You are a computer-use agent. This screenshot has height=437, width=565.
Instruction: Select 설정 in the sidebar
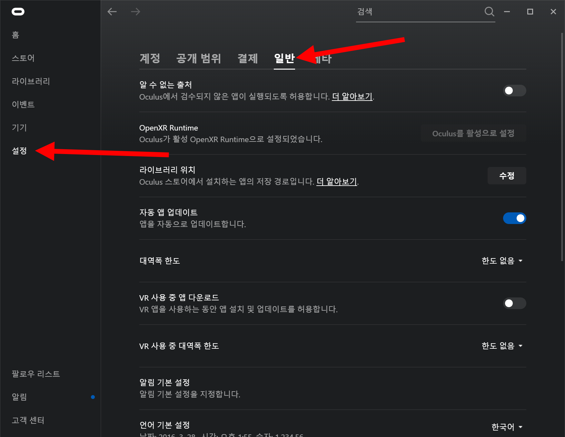click(x=19, y=151)
